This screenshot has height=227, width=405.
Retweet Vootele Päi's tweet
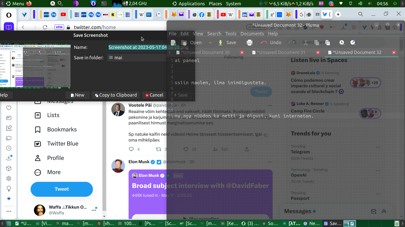(159, 149)
